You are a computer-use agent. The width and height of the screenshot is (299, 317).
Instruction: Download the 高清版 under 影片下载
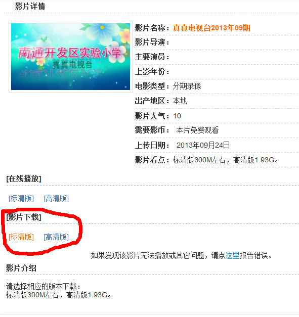[x=56, y=237]
